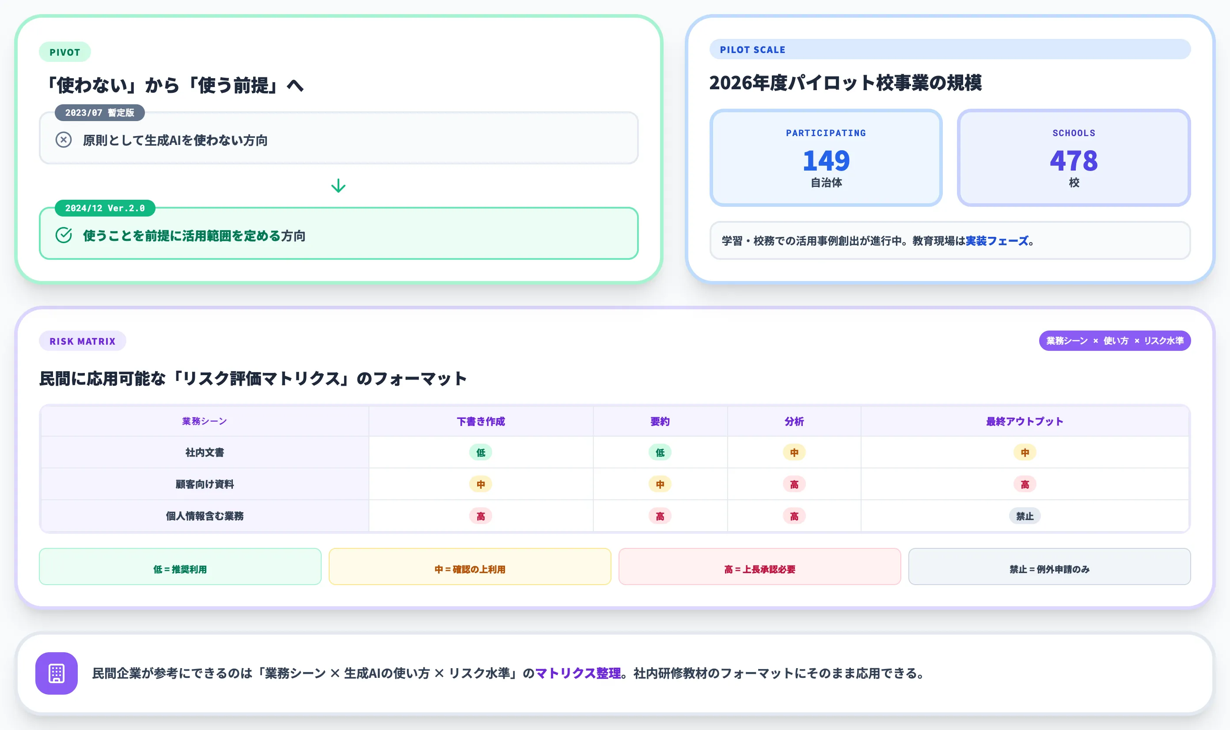
Task: Click the 学習・校務での活用事例創出 note
Action: click(950, 240)
